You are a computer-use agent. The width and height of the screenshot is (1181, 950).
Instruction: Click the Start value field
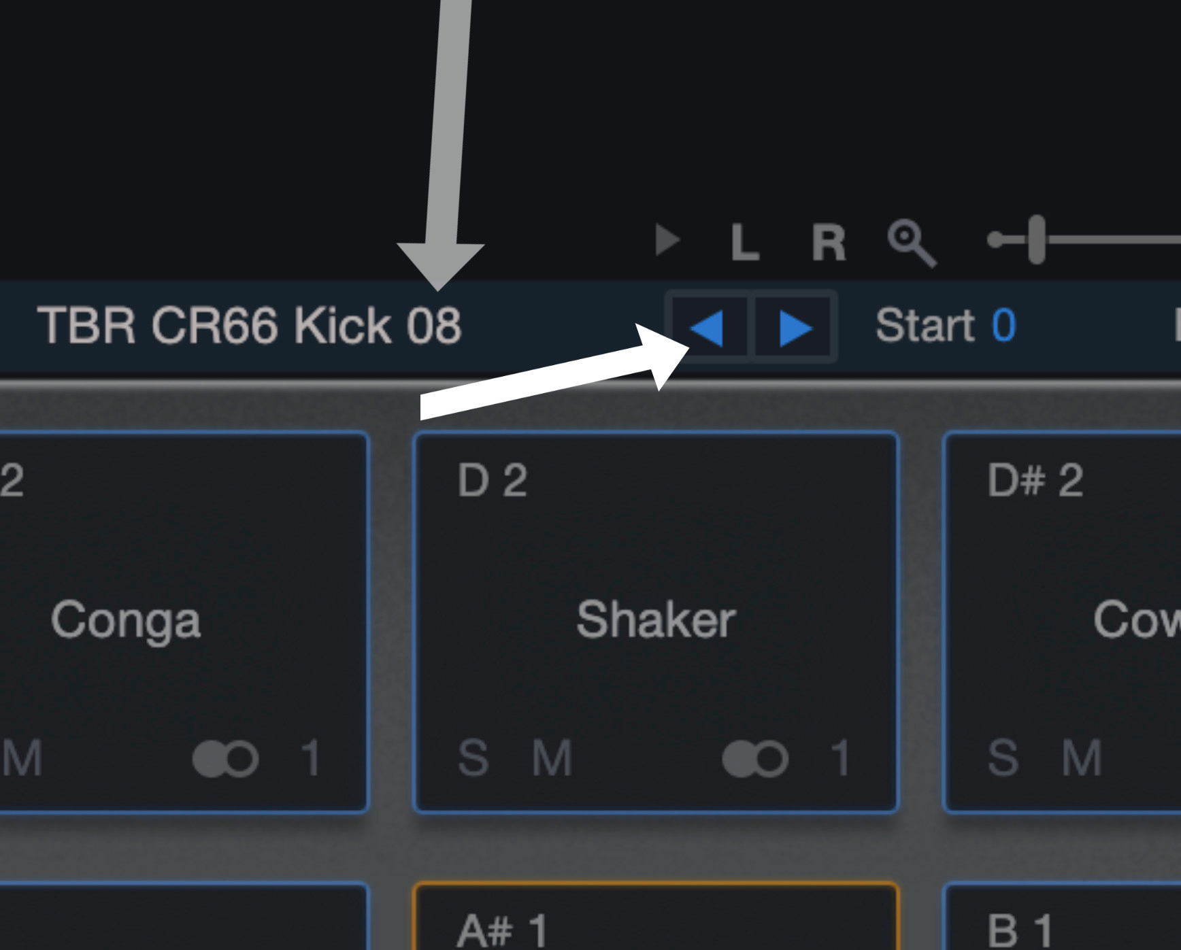pyautogui.click(x=1003, y=325)
